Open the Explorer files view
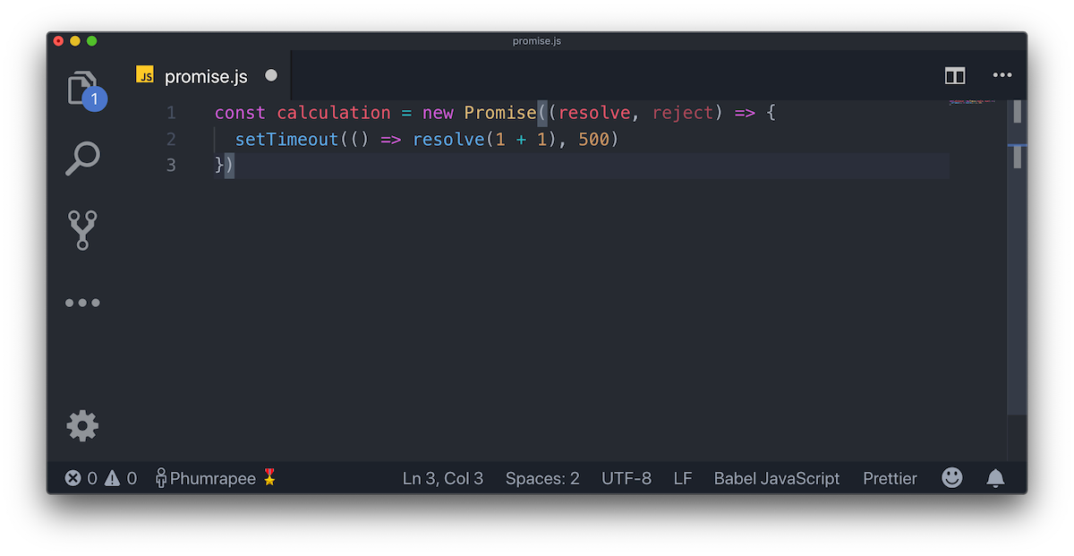 82,89
